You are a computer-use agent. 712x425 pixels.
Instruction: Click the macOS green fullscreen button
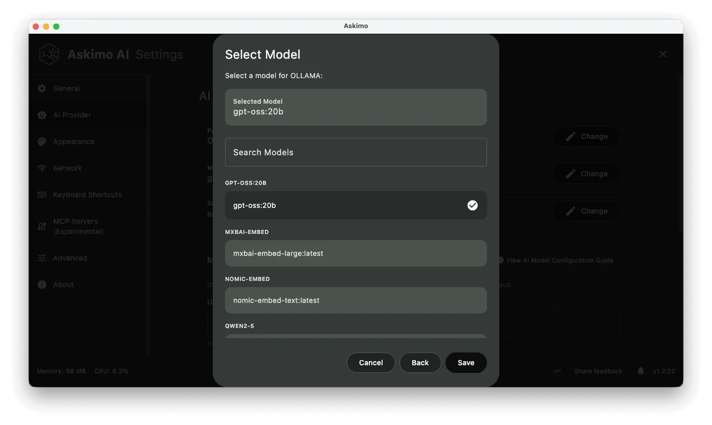coord(56,27)
